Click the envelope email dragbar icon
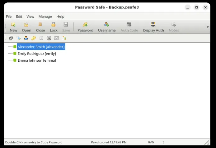The height and width of the screenshot is (148, 216). (56, 38)
